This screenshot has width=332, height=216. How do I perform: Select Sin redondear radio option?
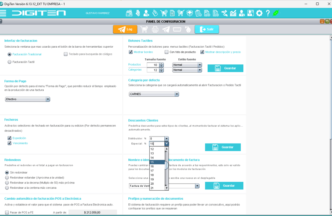[7, 172]
